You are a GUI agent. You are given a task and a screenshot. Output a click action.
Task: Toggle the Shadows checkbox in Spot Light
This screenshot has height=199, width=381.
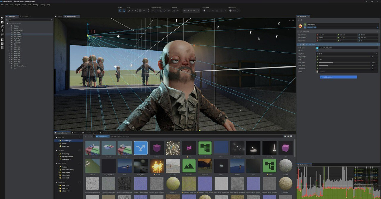pyautogui.click(x=317, y=51)
